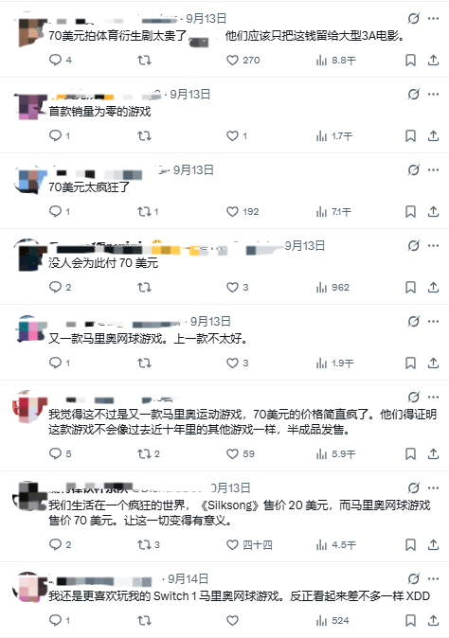449x638 pixels.
Task: Retweet the post 首款销量为零的游戏
Action: point(144,136)
